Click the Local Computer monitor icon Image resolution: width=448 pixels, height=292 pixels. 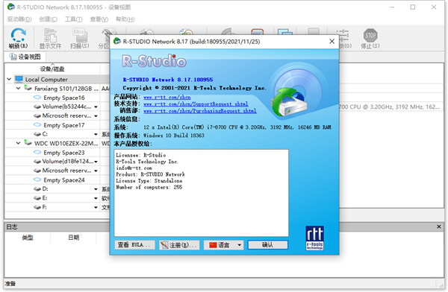click(x=19, y=79)
